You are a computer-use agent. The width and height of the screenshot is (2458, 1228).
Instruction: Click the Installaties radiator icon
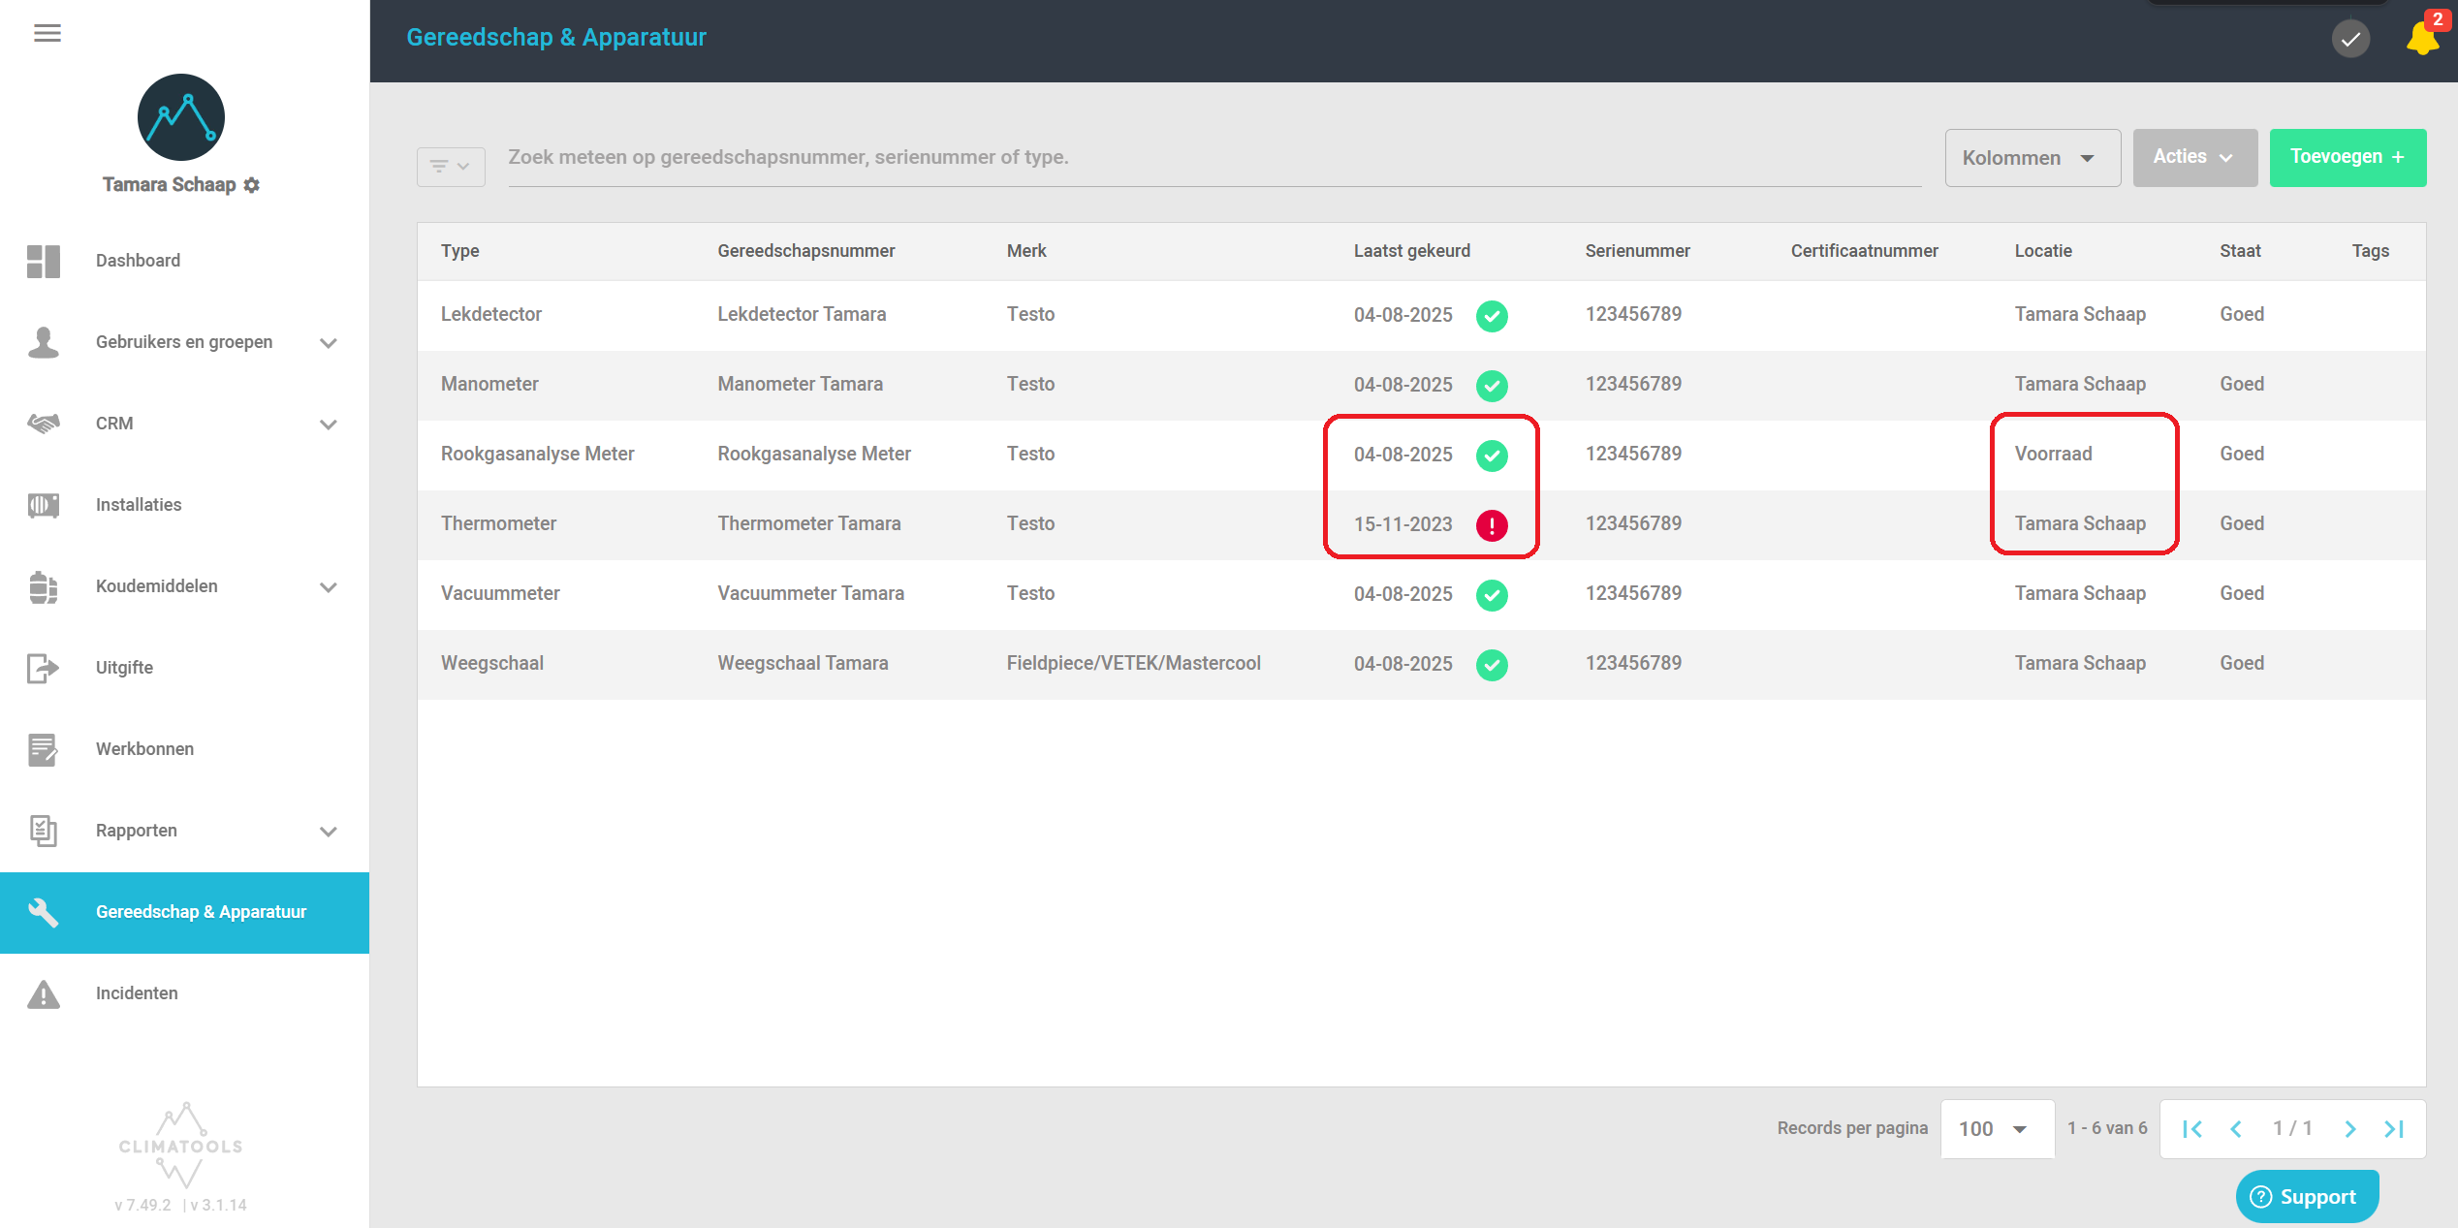click(x=44, y=505)
